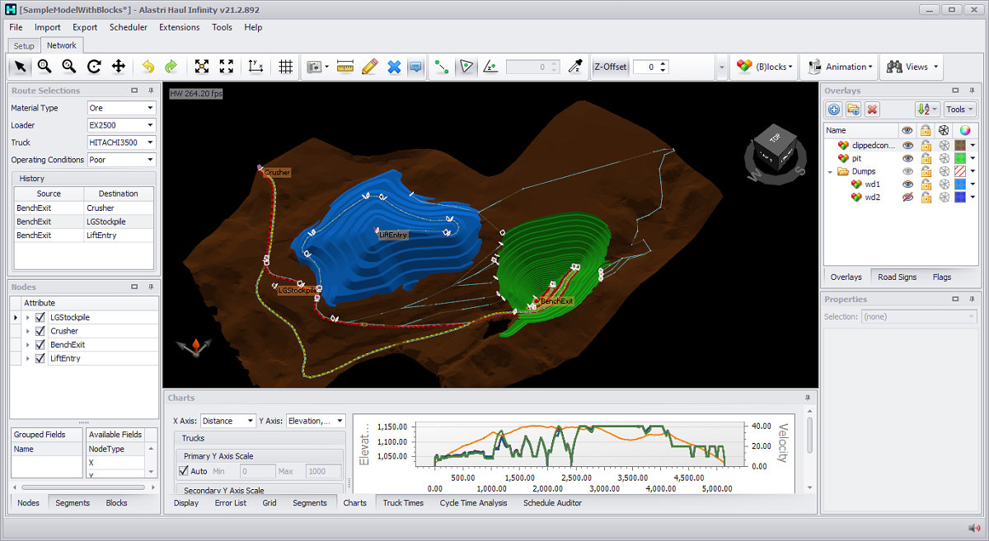989x541 pixels.
Task: Click the undo arrow icon
Action: point(148,67)
